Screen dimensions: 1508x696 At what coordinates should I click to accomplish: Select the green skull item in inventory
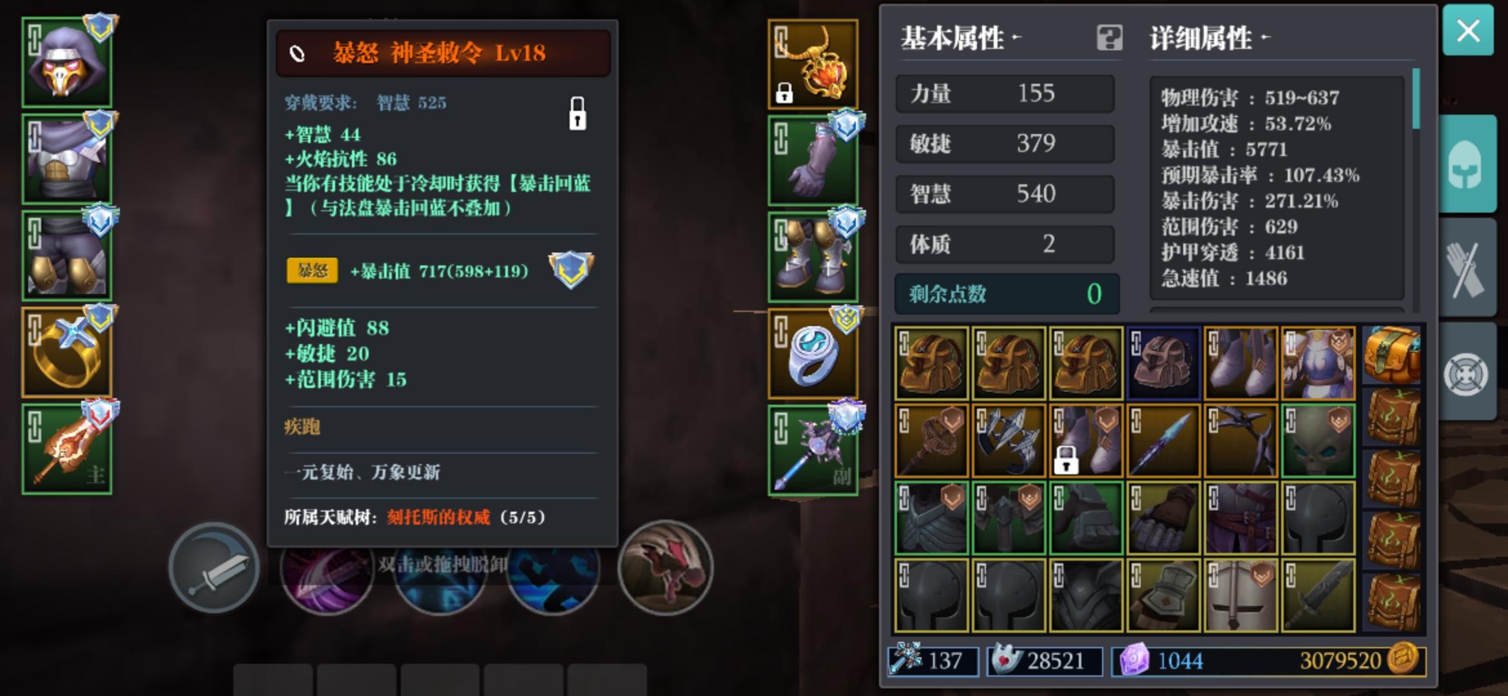coord(1318,441)
